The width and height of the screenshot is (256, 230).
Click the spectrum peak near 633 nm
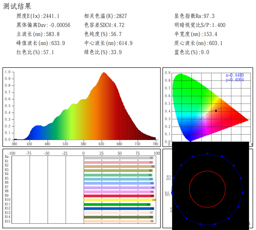pyautogui.click(x=104, y=73)
